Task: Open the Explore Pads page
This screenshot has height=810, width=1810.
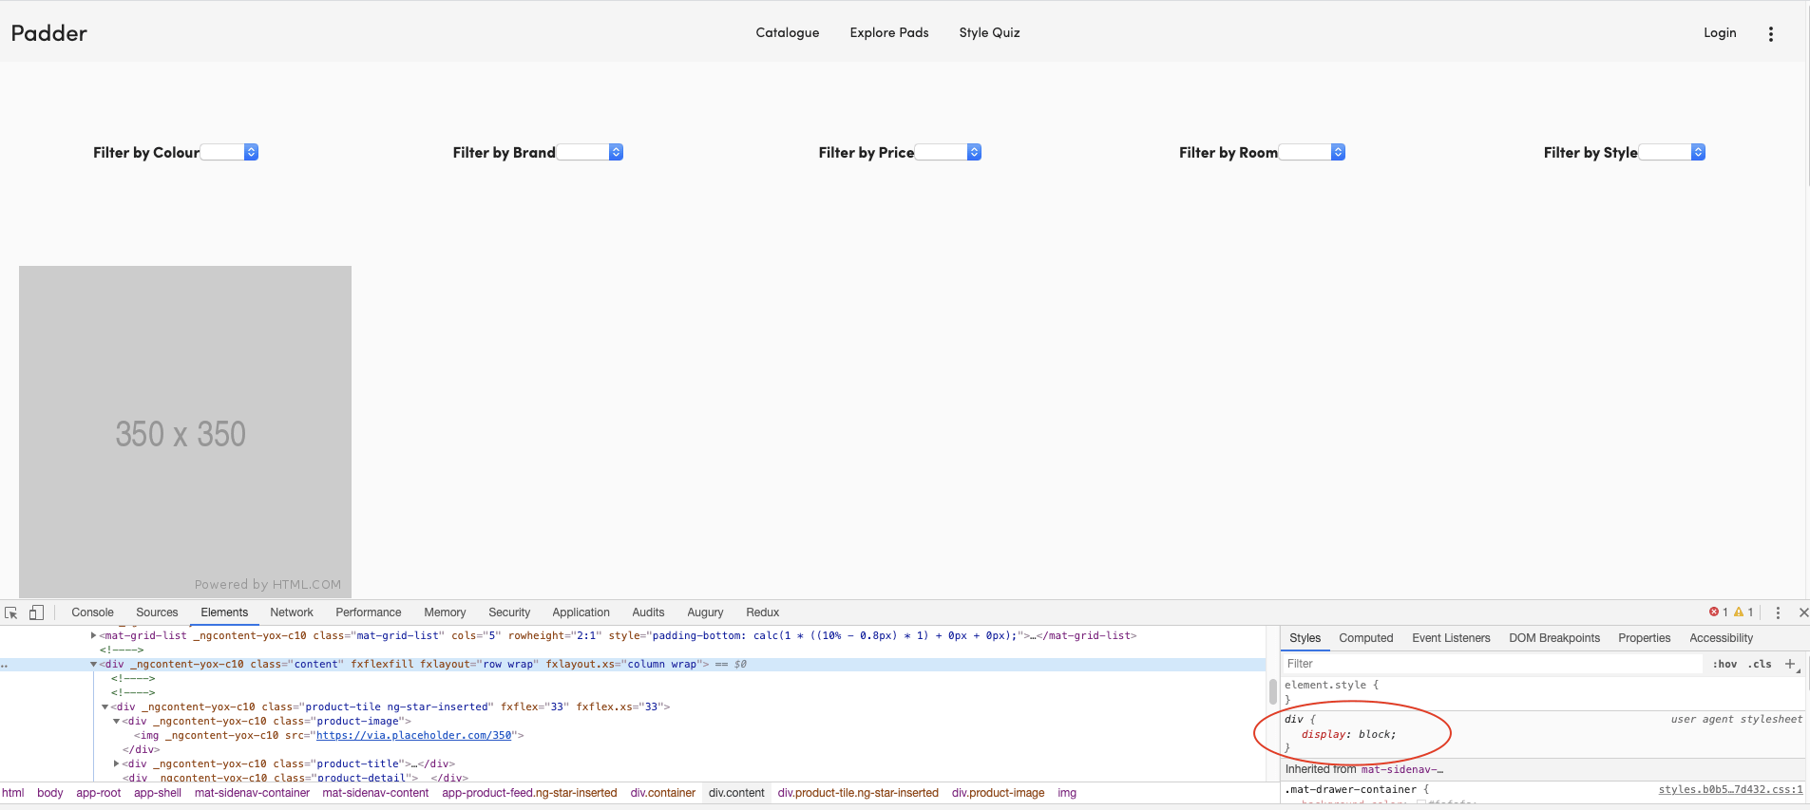Action: [889, 32]
